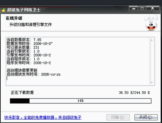
Task: Select the 可以查杀数量: 231 line
Action: click(23, 47)
